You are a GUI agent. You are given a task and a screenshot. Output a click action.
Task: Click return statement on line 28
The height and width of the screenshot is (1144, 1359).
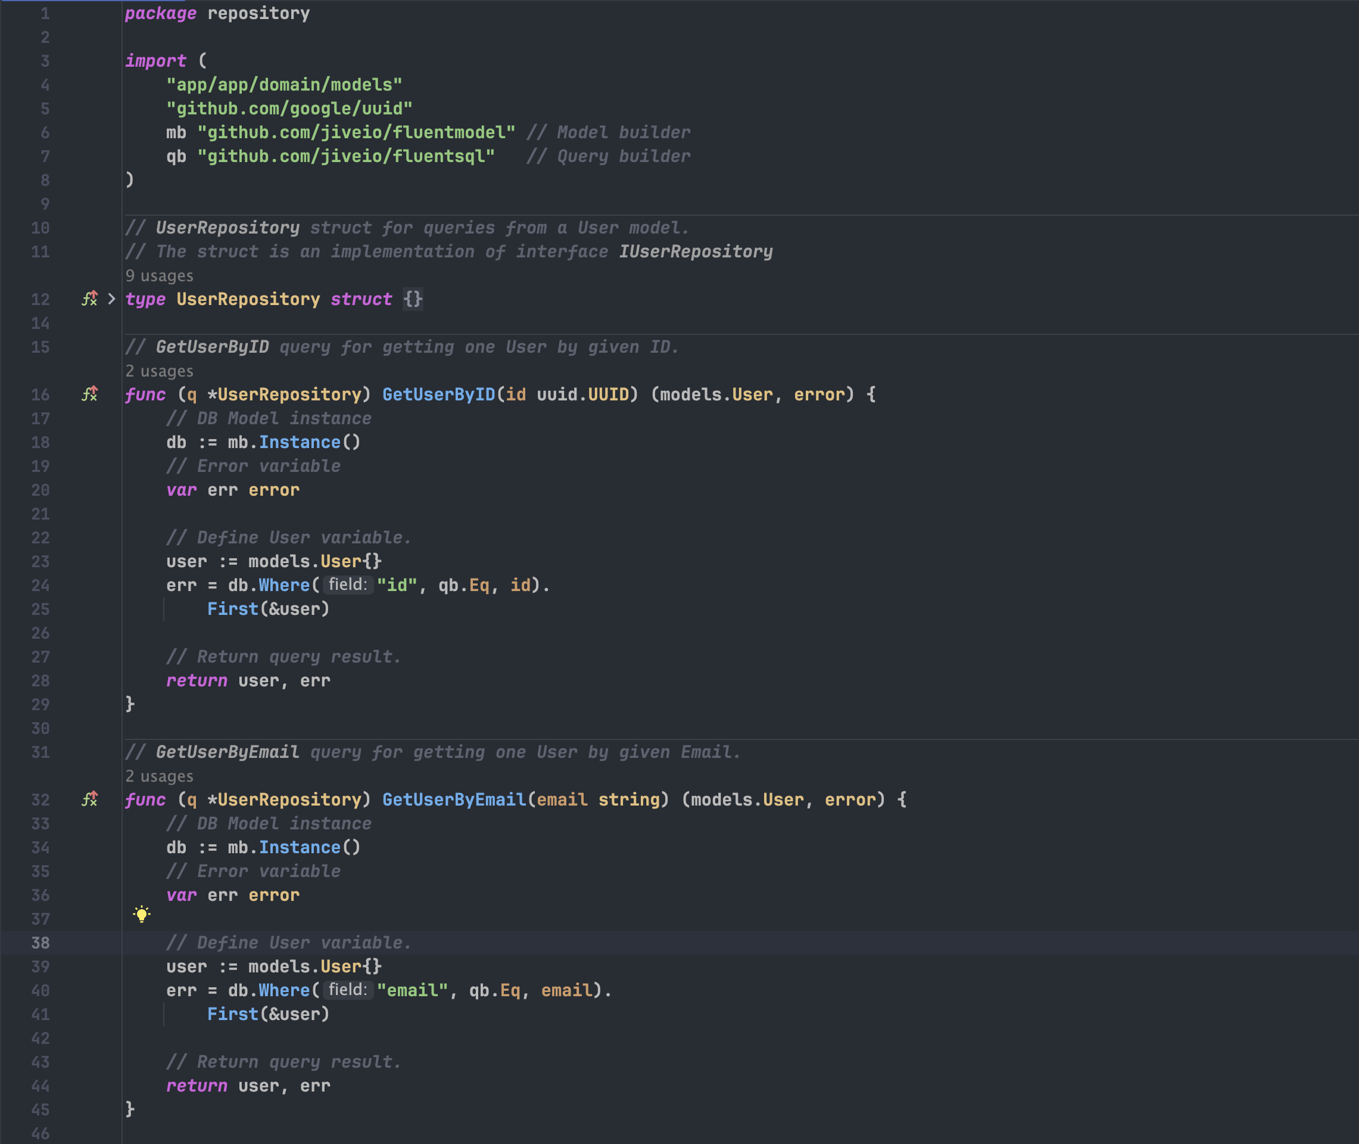click(x=248, y=681)
